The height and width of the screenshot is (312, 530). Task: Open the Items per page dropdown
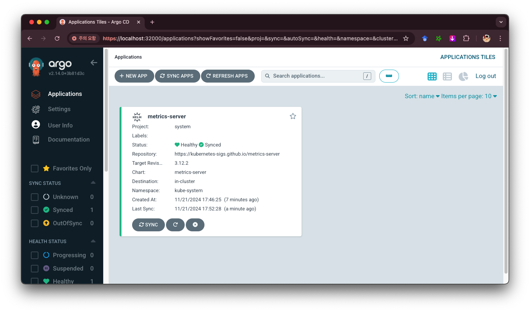[469, 96]
